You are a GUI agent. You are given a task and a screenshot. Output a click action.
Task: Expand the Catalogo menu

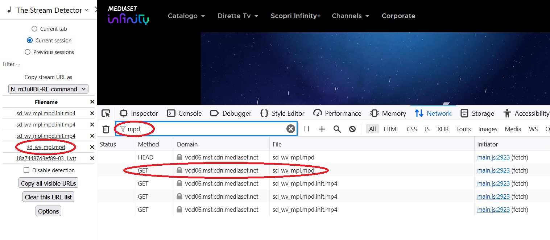point(186,16)
